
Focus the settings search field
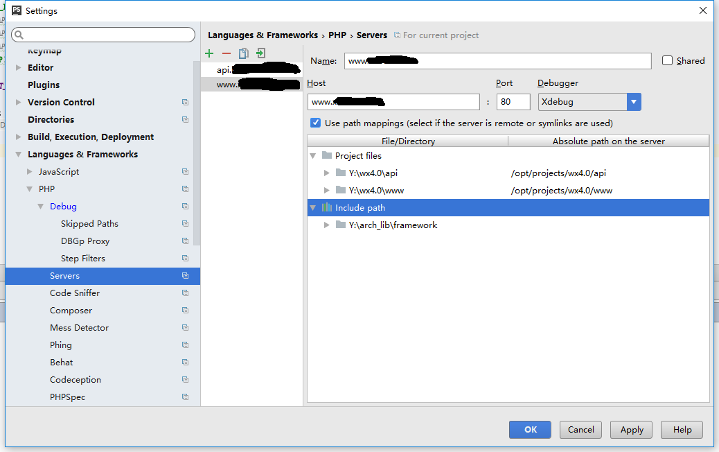tap(103, 35)
